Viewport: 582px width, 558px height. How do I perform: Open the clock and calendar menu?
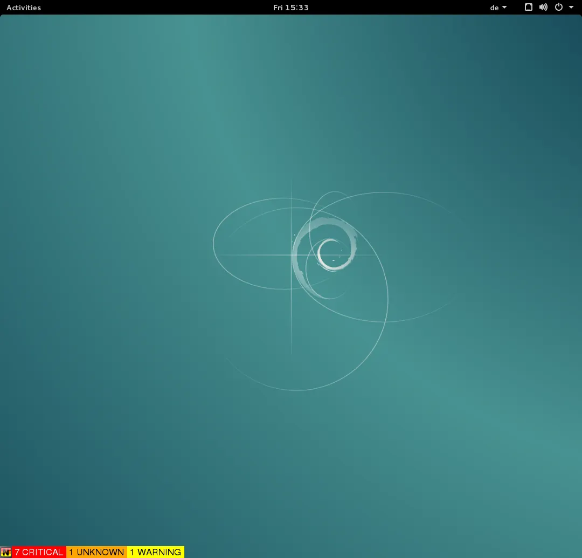tap(290, 8)
